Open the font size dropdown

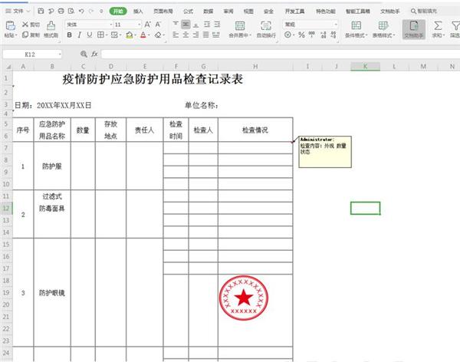(139, 25)
